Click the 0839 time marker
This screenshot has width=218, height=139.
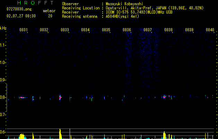point(189,30)
